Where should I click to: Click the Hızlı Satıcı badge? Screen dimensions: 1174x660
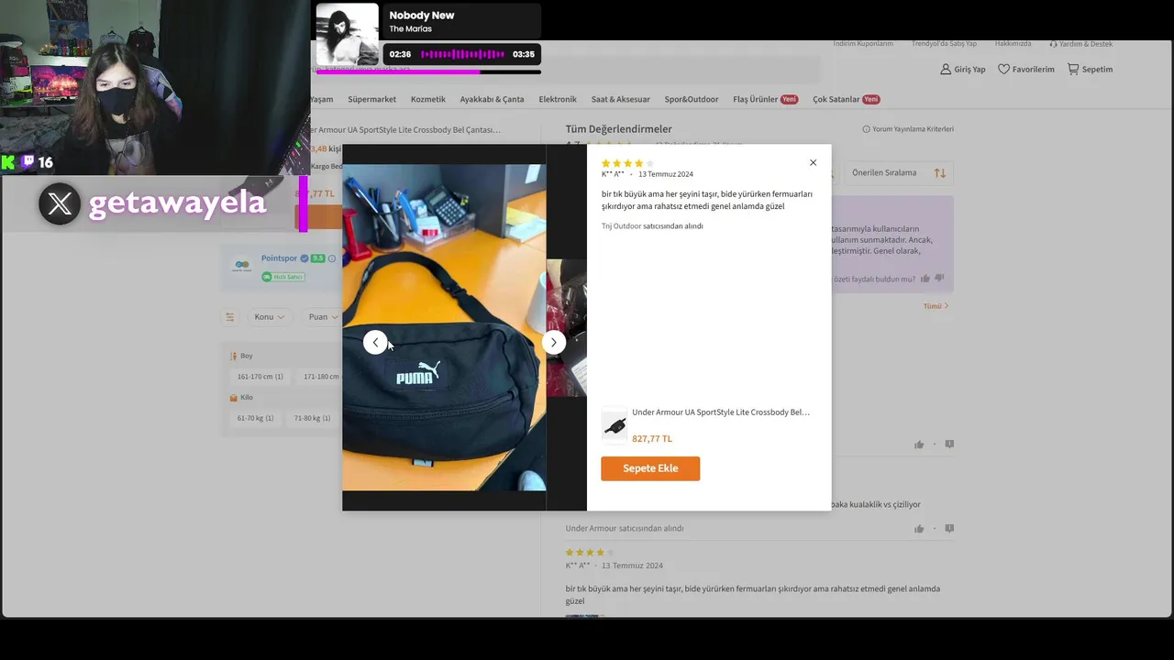pos(282,277)
